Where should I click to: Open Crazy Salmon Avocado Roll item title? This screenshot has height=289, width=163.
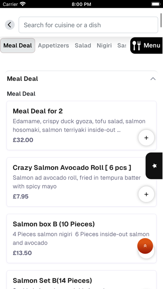tap(72, 167)
